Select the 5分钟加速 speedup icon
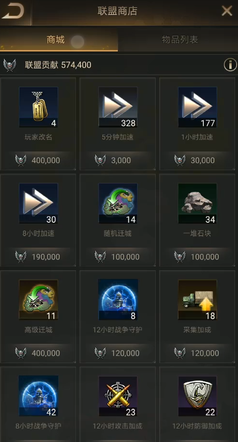Image resolution: width=238 pixels, height=442 pixels. pos(118,107)
